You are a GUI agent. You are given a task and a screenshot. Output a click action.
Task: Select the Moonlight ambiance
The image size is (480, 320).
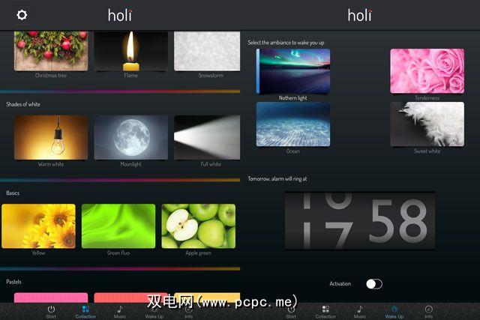131,137
